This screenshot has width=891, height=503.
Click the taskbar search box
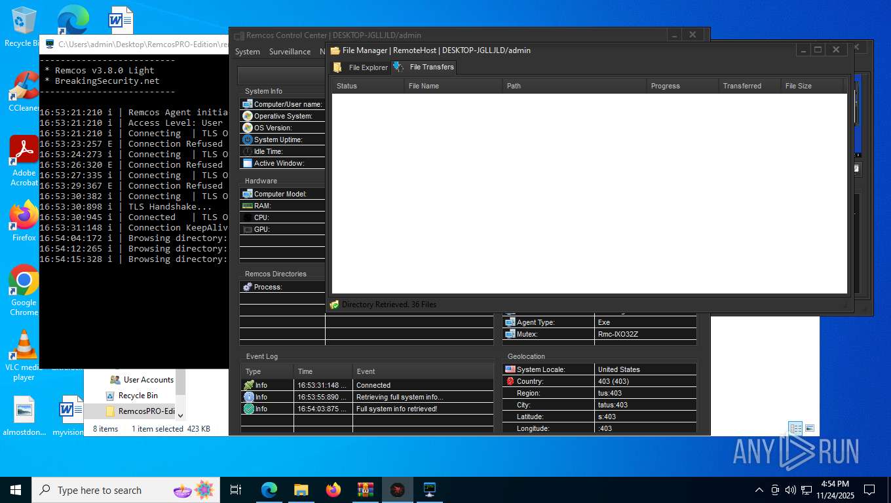pos(125,490)
